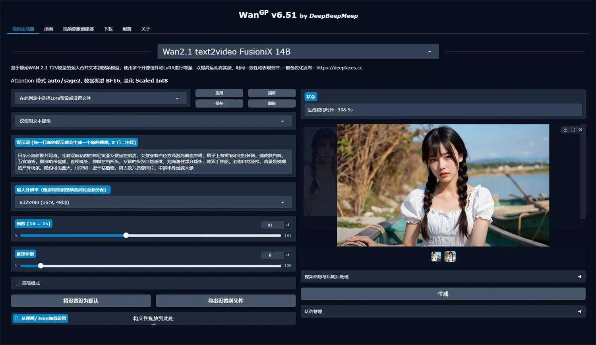Enable the 高级模式 checkbox
Screen dimensions: 596x345
click(17, 283)
